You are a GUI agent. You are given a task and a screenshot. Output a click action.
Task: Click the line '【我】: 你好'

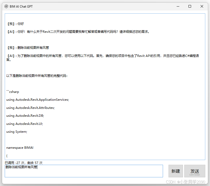pos(15,24)
